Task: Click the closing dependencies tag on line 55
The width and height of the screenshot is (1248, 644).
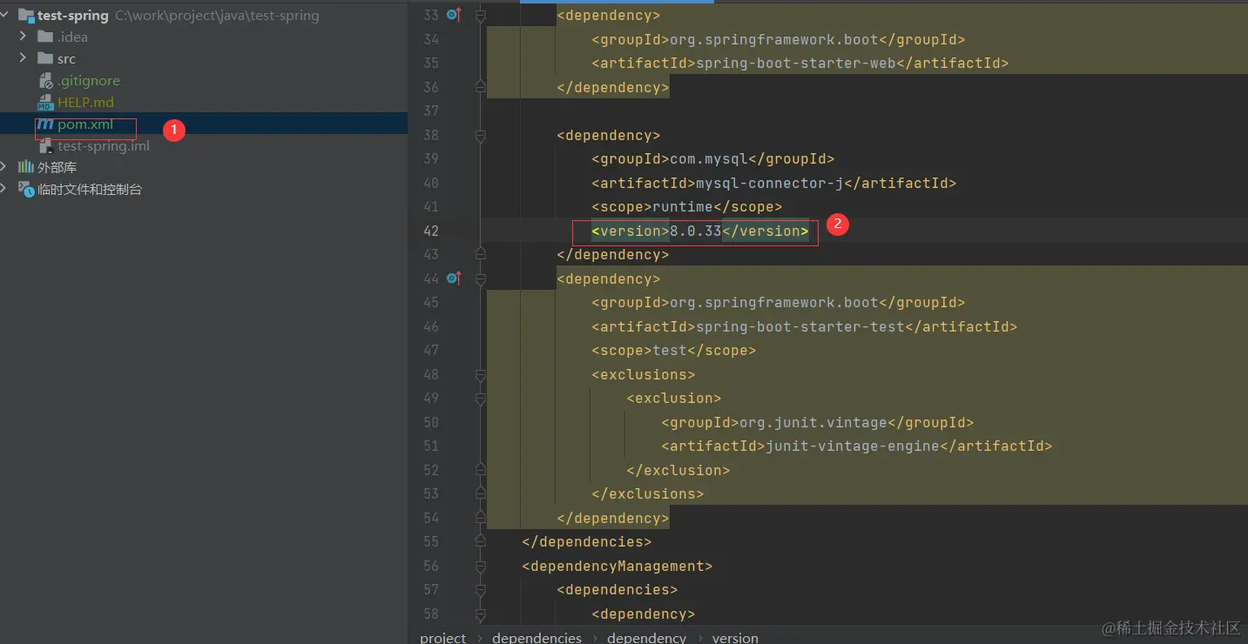Action: click(x=587, y=541)
